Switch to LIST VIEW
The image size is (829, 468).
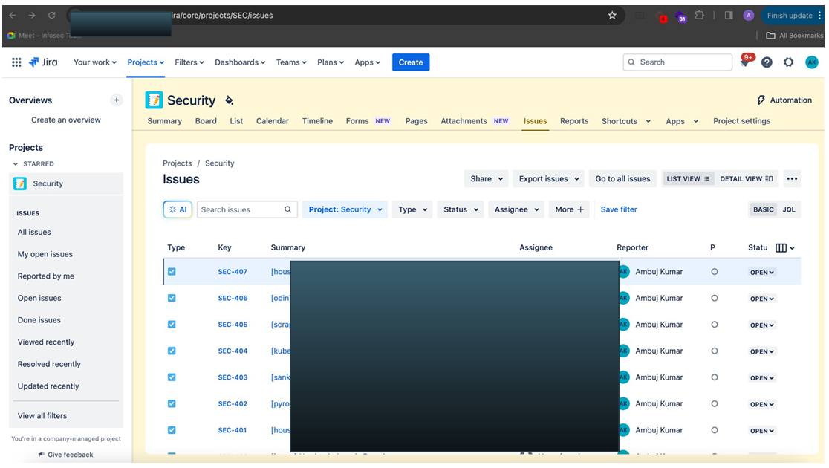click(689, 179)
